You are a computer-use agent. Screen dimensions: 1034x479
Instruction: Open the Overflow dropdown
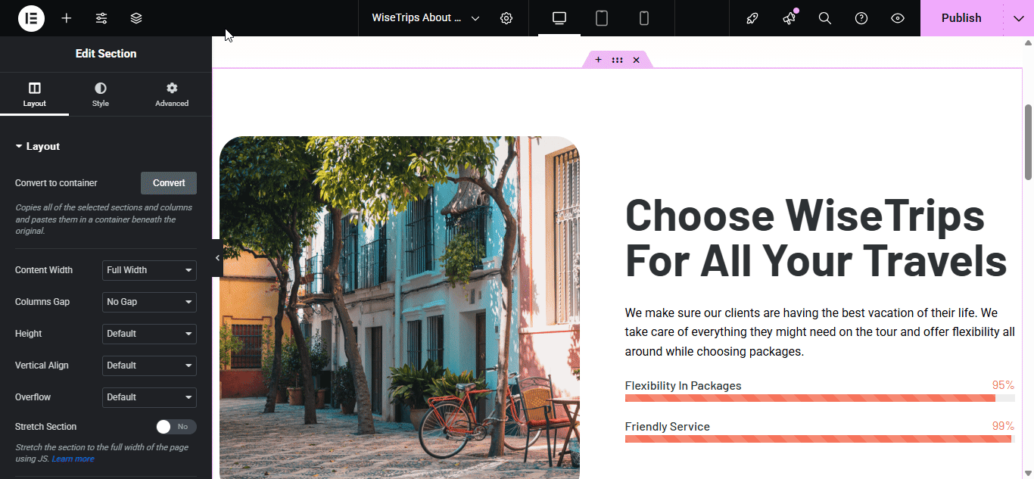click(x=149, y=397)
